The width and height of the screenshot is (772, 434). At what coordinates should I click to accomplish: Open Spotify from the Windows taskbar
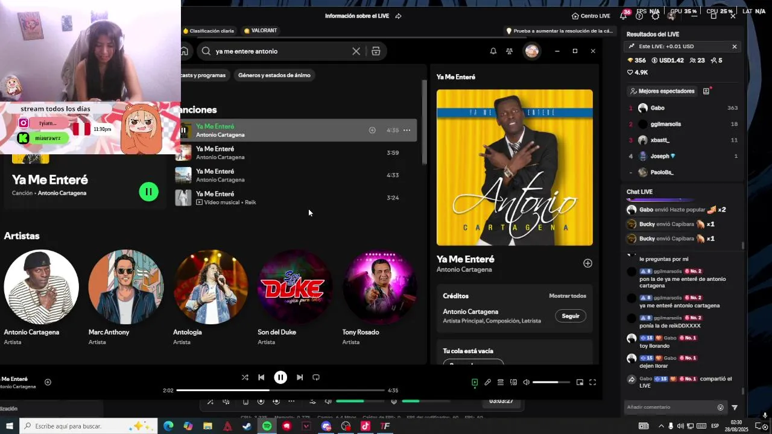267,426
